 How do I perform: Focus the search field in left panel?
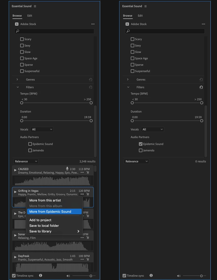(x=54, y=31)
